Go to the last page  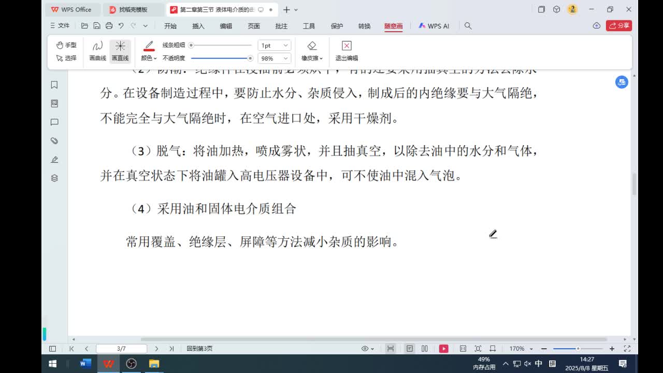[171, 349]
